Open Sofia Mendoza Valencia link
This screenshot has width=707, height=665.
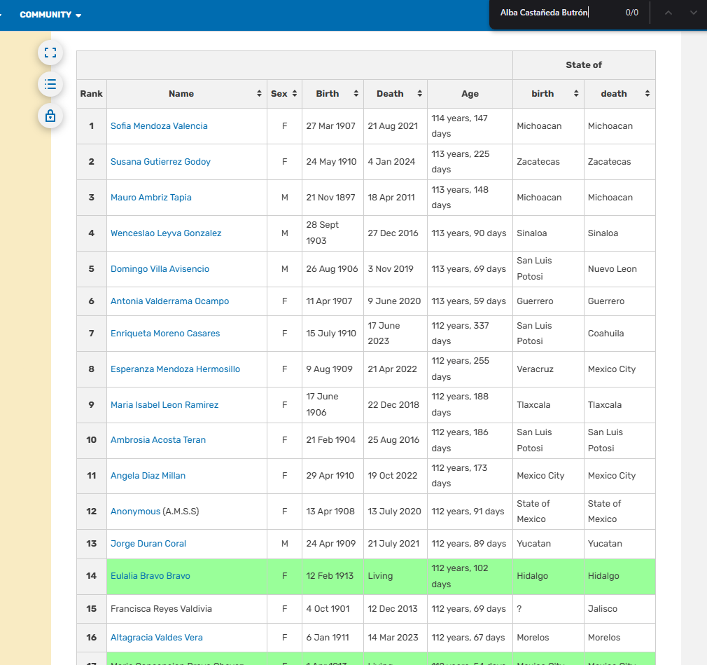(x=159, y=126)
